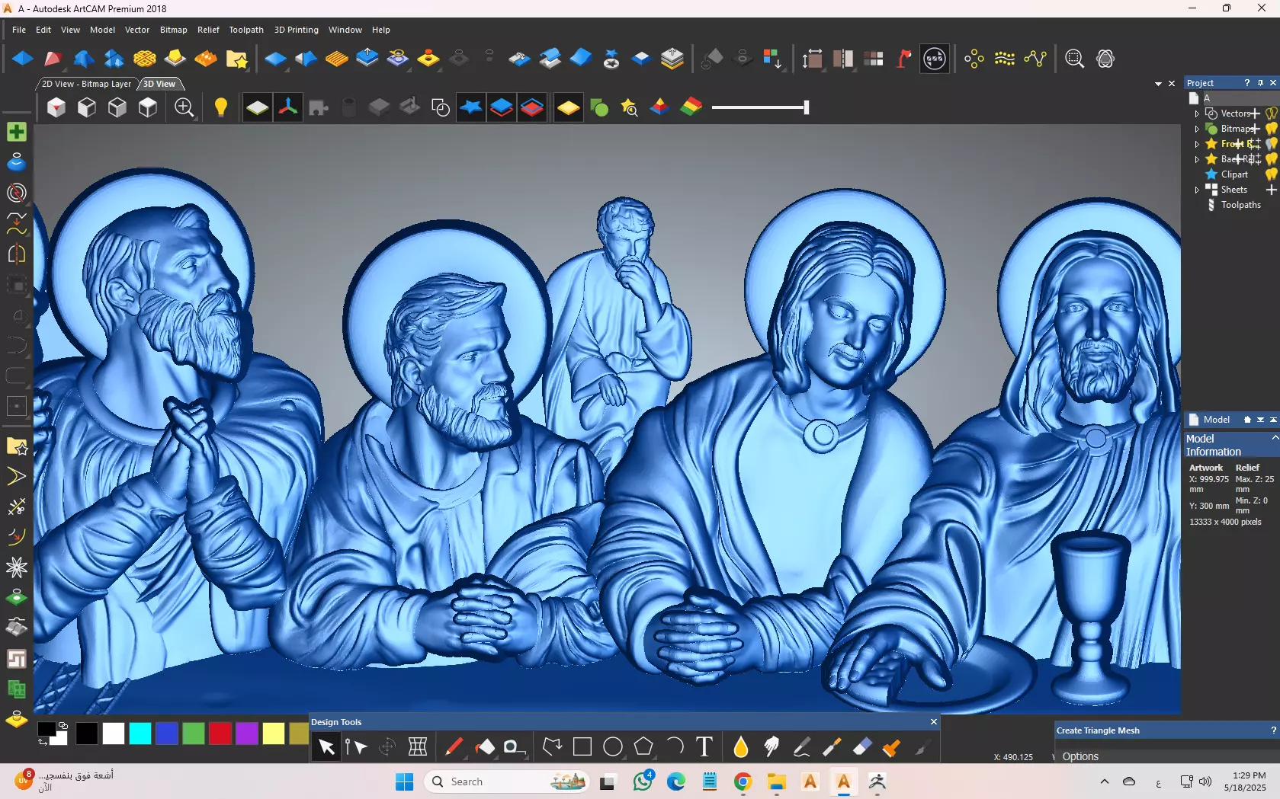This screenshot has height=799, width=1280.
Task: Expand the Back Relief tree node
Action: coord(1197,159)
